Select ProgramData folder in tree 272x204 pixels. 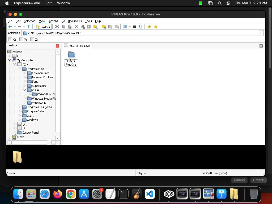[35, 111]
